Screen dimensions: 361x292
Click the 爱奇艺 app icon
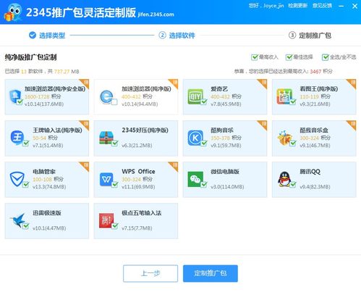[195, 96]
